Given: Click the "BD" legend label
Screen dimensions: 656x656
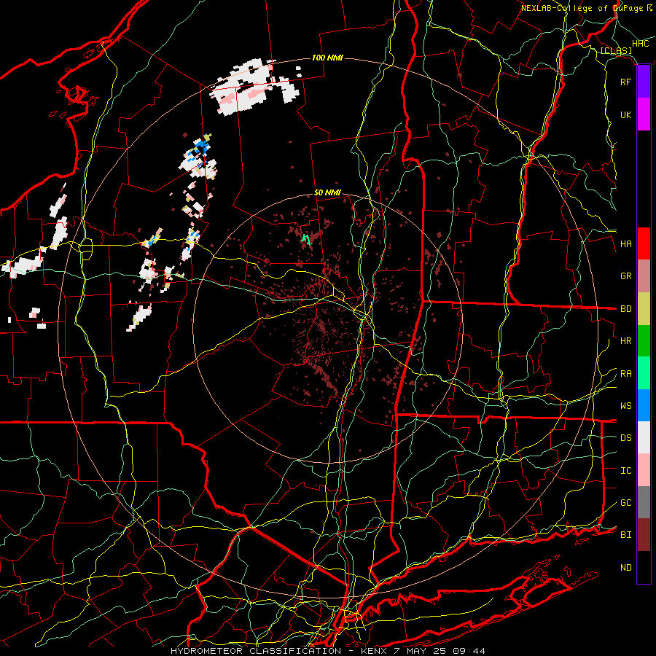Looking at the screenshot, I should (625, 309).
